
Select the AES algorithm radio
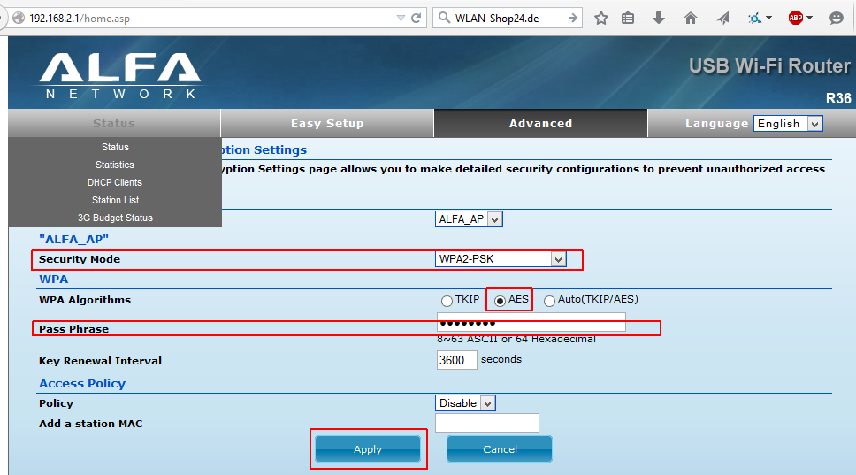(500, 301)
